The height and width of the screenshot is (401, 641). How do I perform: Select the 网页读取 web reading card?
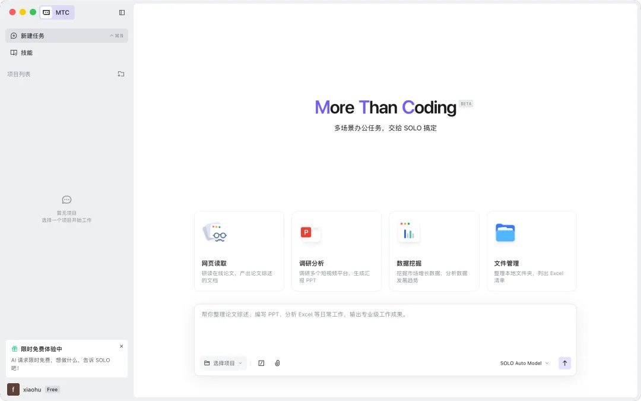(x=239, y=251)
